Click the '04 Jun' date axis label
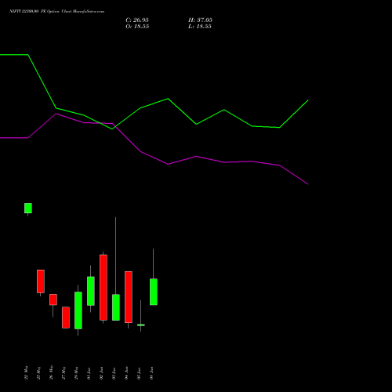 pyautogui.click(x=126, y=373)
